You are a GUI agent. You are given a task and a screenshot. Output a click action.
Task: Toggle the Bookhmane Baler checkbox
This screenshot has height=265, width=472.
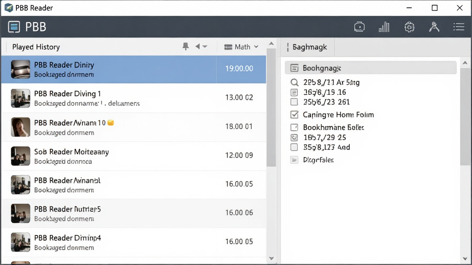click(x=294, y=127)
